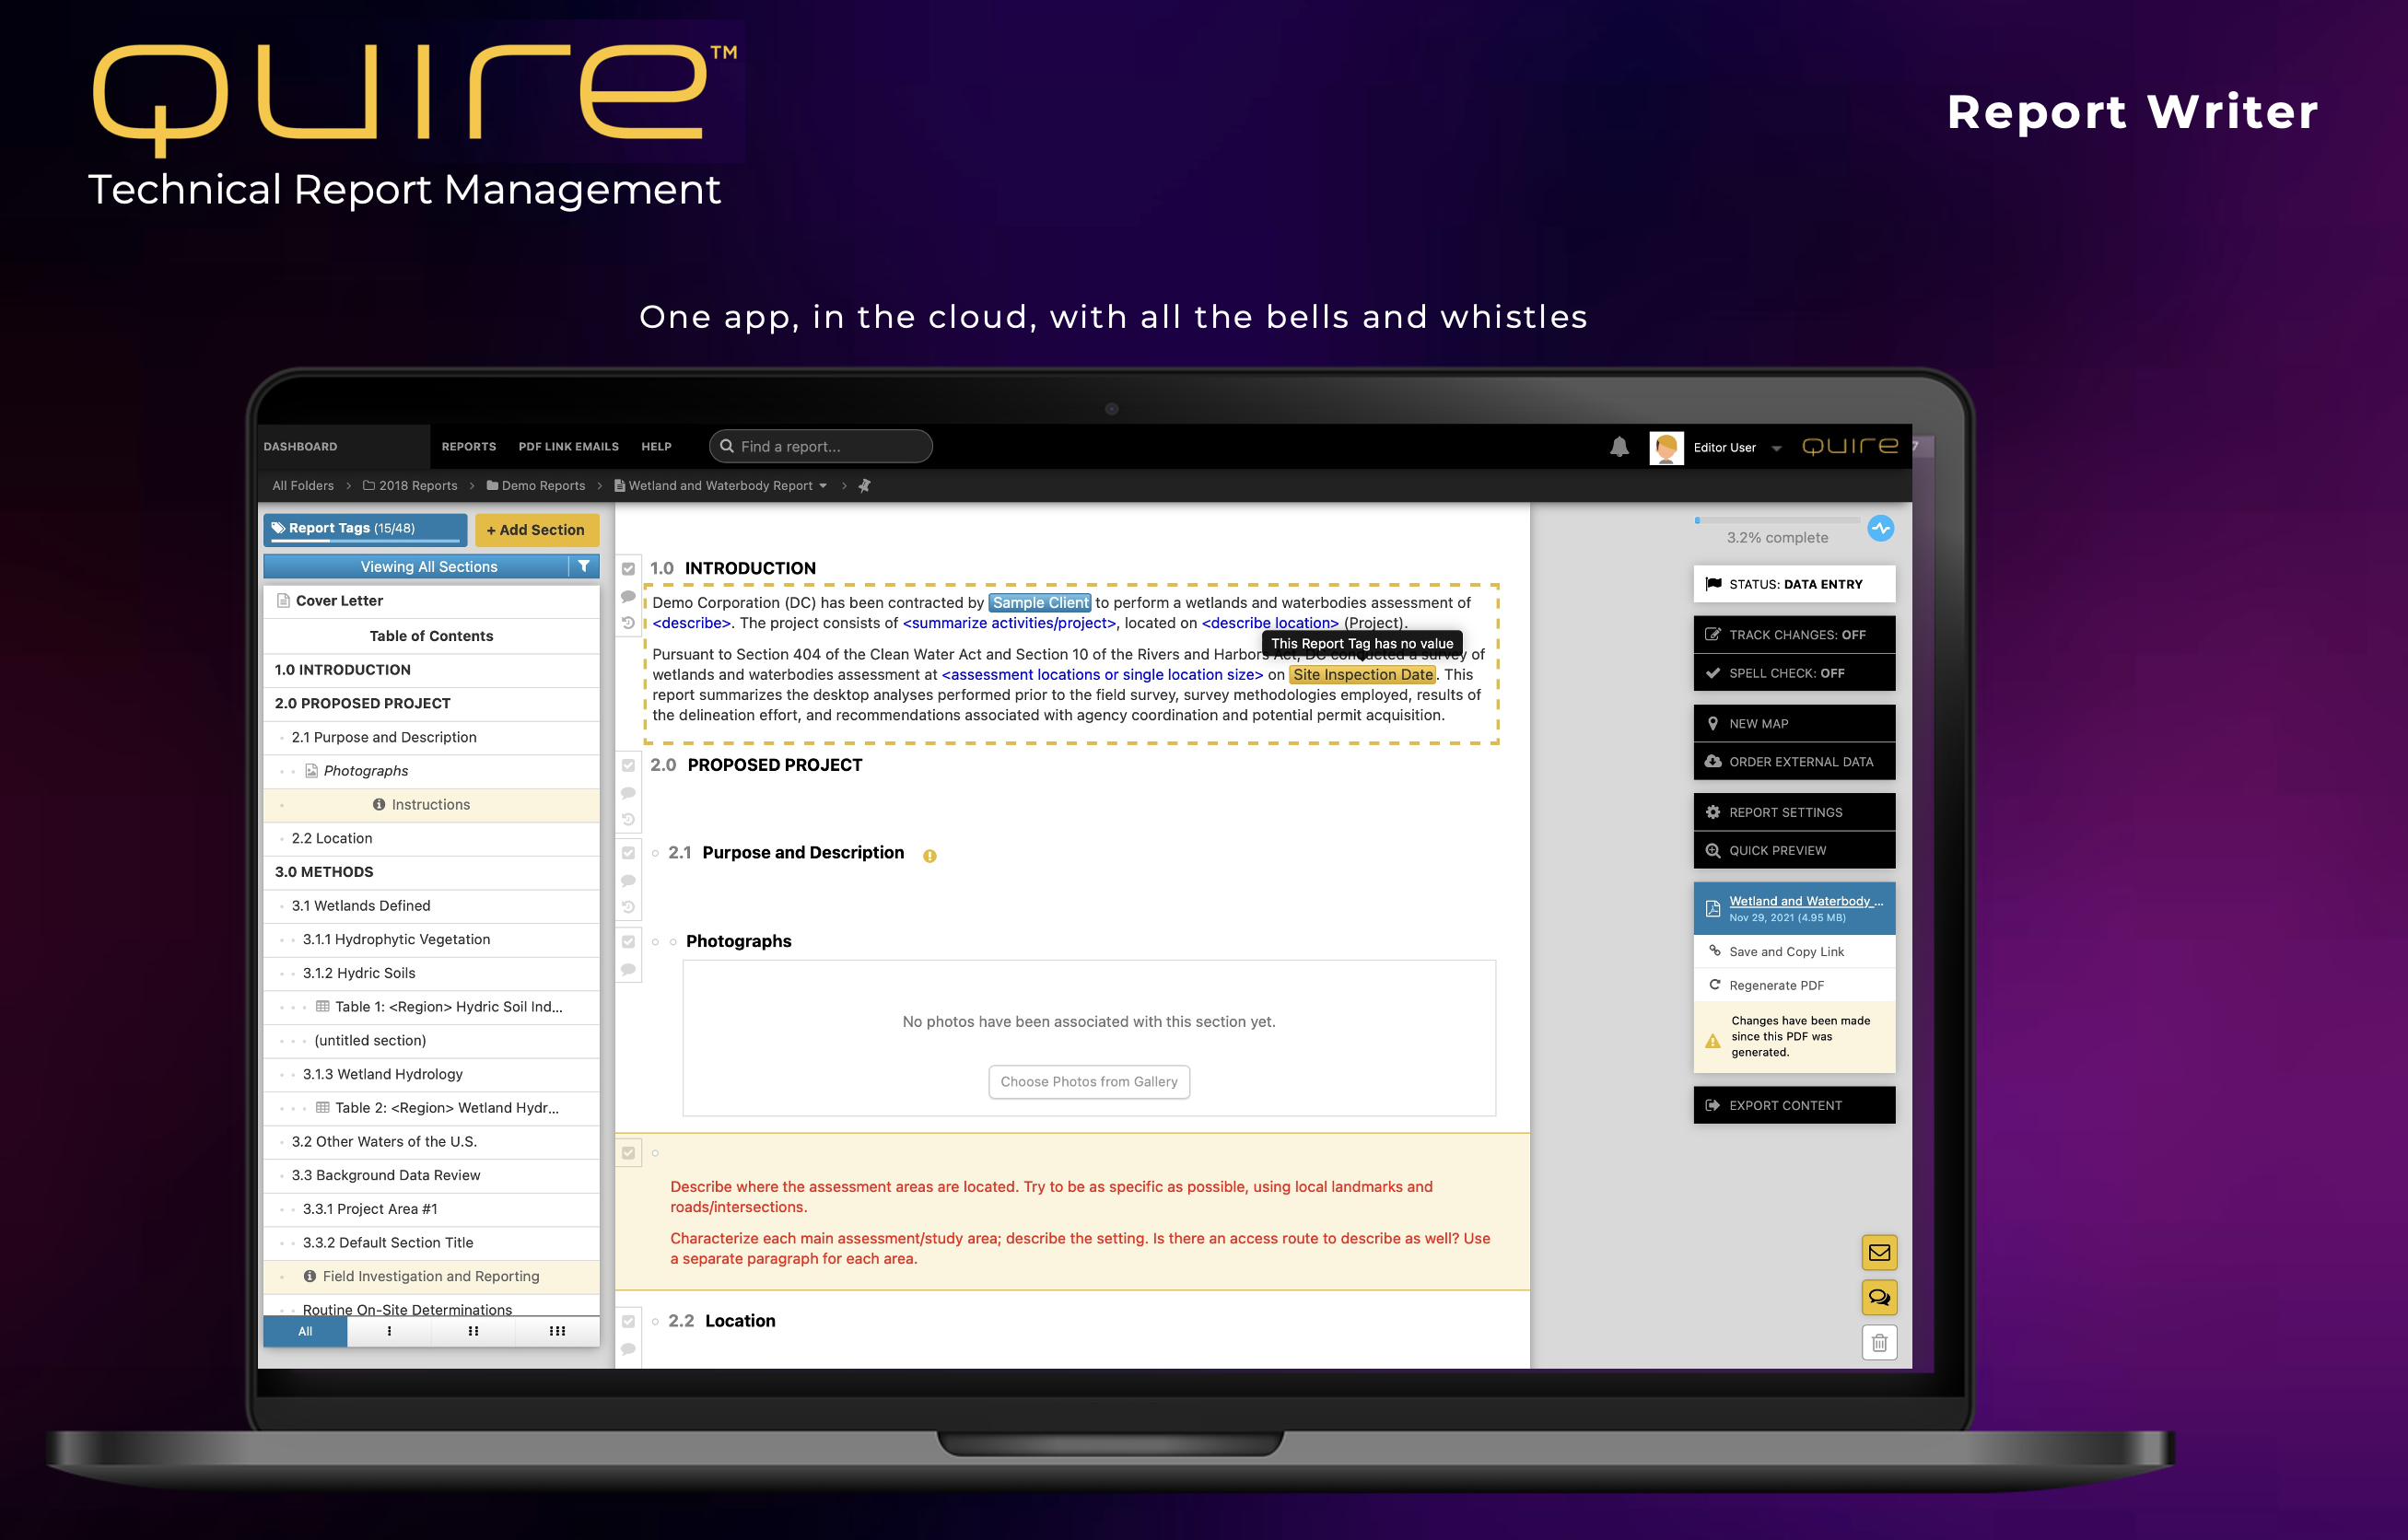Click the Sample Client report tag
Viewport: 2408px width, 1540px height.
point(1040,603)
